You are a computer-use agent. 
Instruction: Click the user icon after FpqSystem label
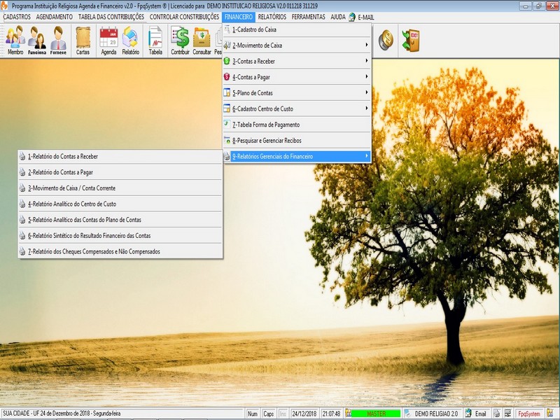coord(550,414)
